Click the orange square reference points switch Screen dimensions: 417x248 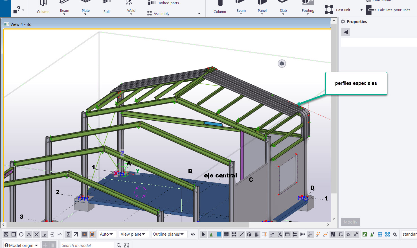click(84, 234)
